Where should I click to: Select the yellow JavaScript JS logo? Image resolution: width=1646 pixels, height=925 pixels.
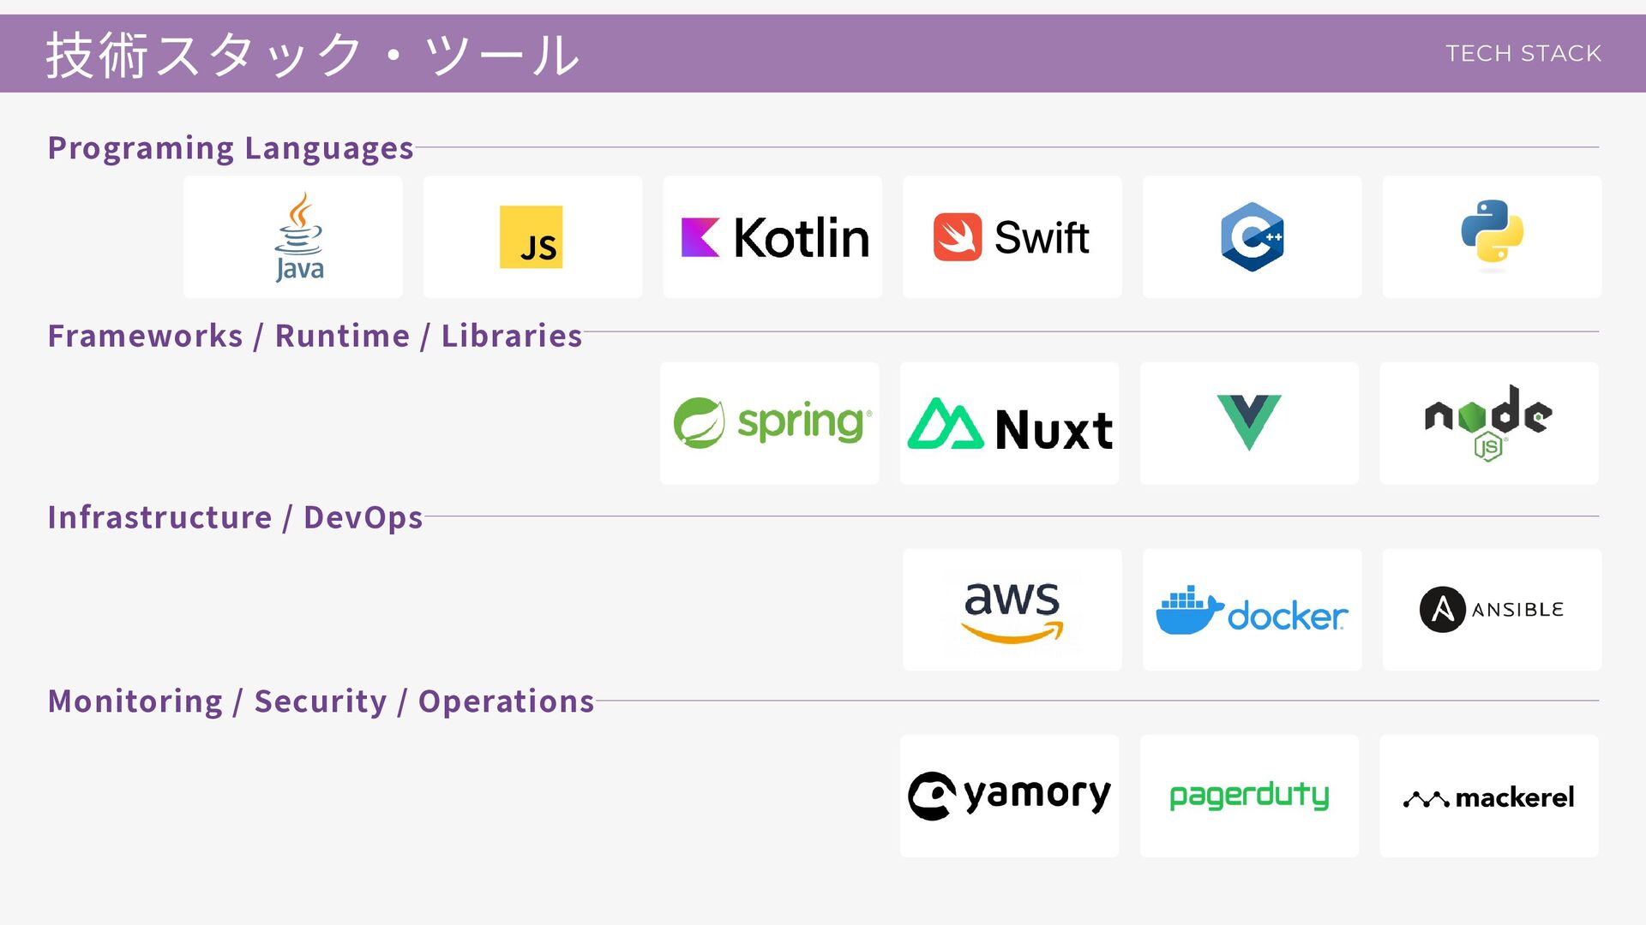pyautogui.click(x=532, y=237)
